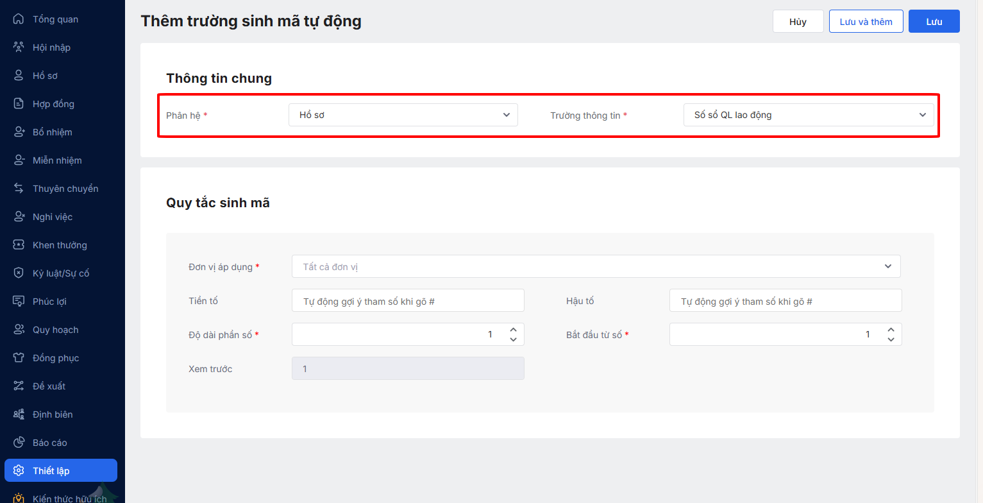Open the Trường thông tin dropdown

point(808,115)
